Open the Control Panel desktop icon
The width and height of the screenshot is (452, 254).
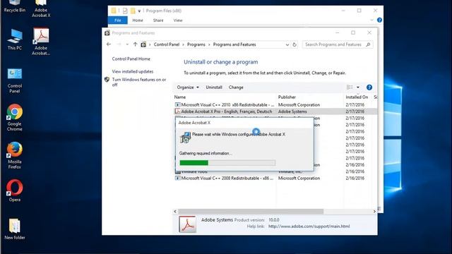pos(15,80)
